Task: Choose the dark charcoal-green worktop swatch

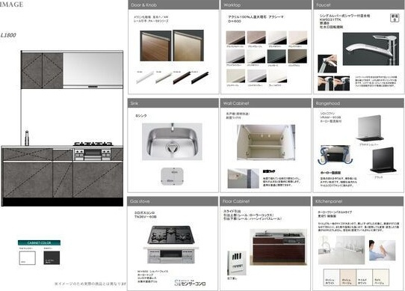Action: coord(276,56)
